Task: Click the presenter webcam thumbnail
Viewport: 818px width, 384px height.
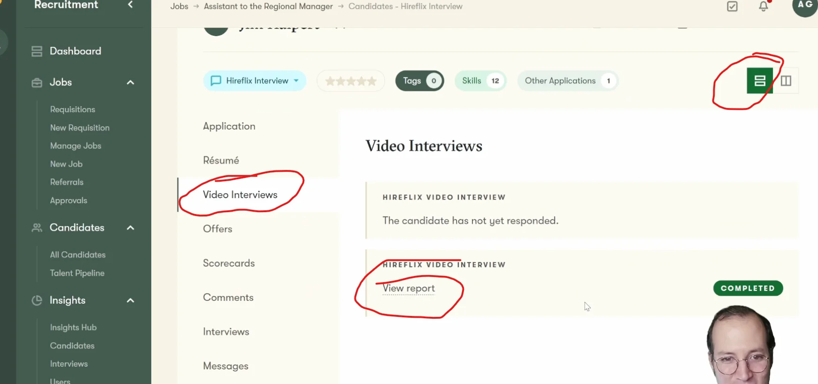Action: [741, 345]
